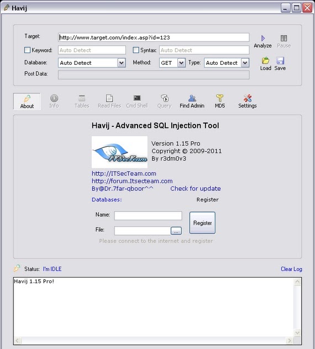The width and height of the screenshot is (315, 349).
Task: Click the "Databases:" label
Action: tap(107, 199)
